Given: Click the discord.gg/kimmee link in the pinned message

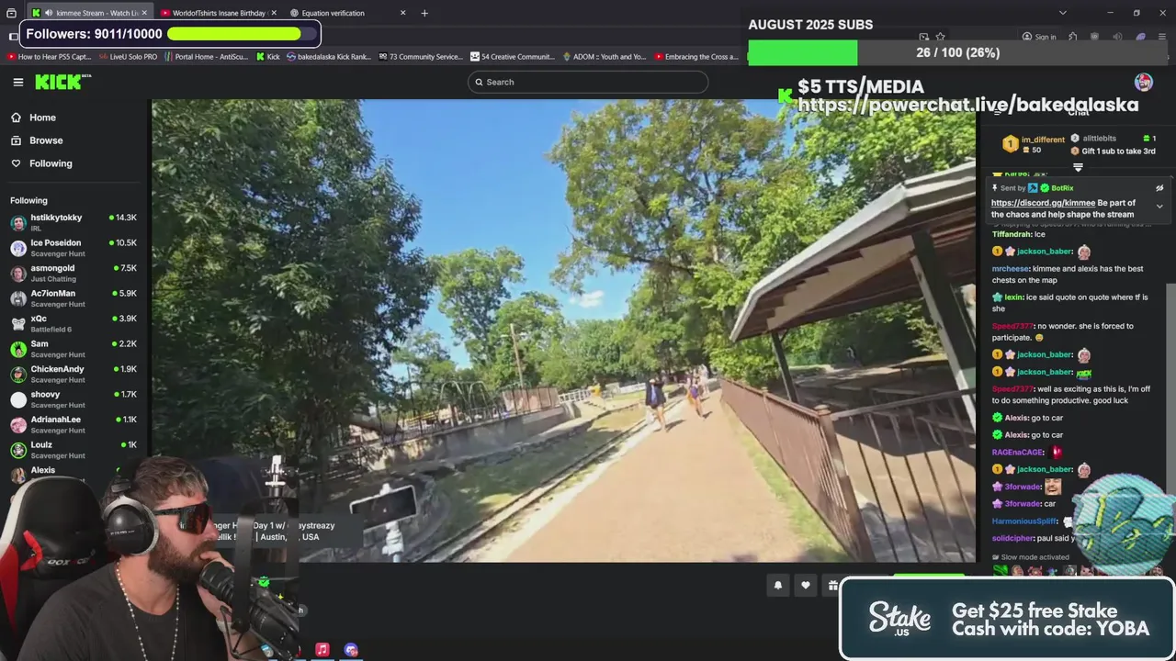Looking at the screenshot, I should click(x=1043, y=203).
